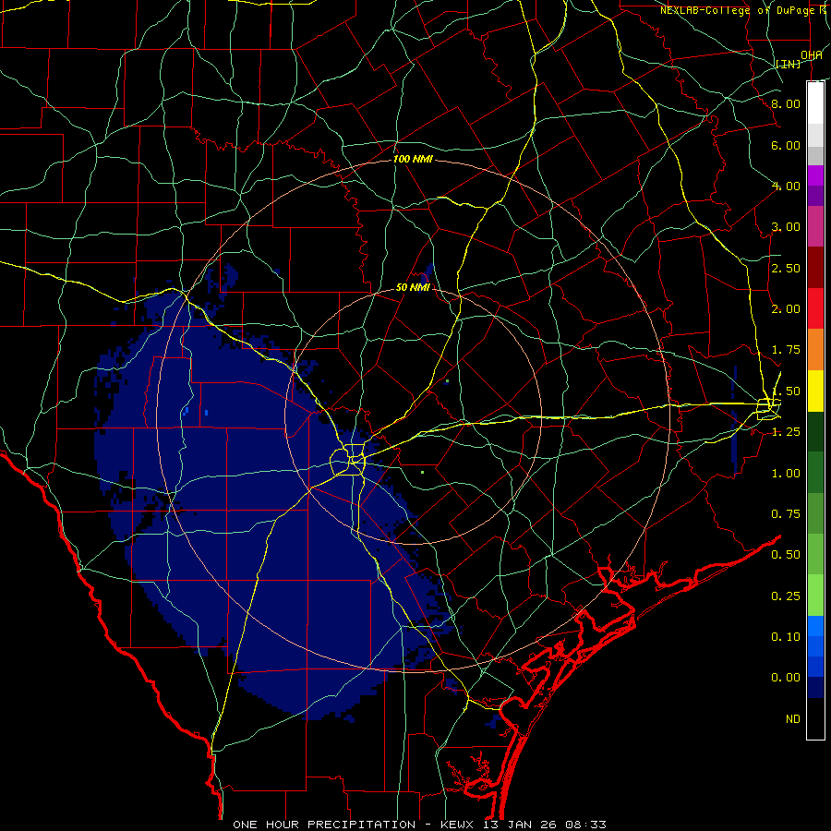831x831 pixels.
Task: Click the "ND" legend label
Action: tap(793, 719)
